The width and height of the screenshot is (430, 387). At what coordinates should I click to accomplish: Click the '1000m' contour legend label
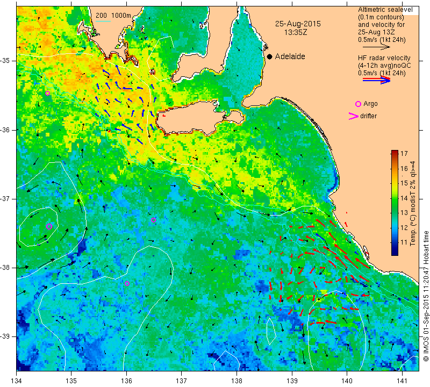(x=121, y=16)
